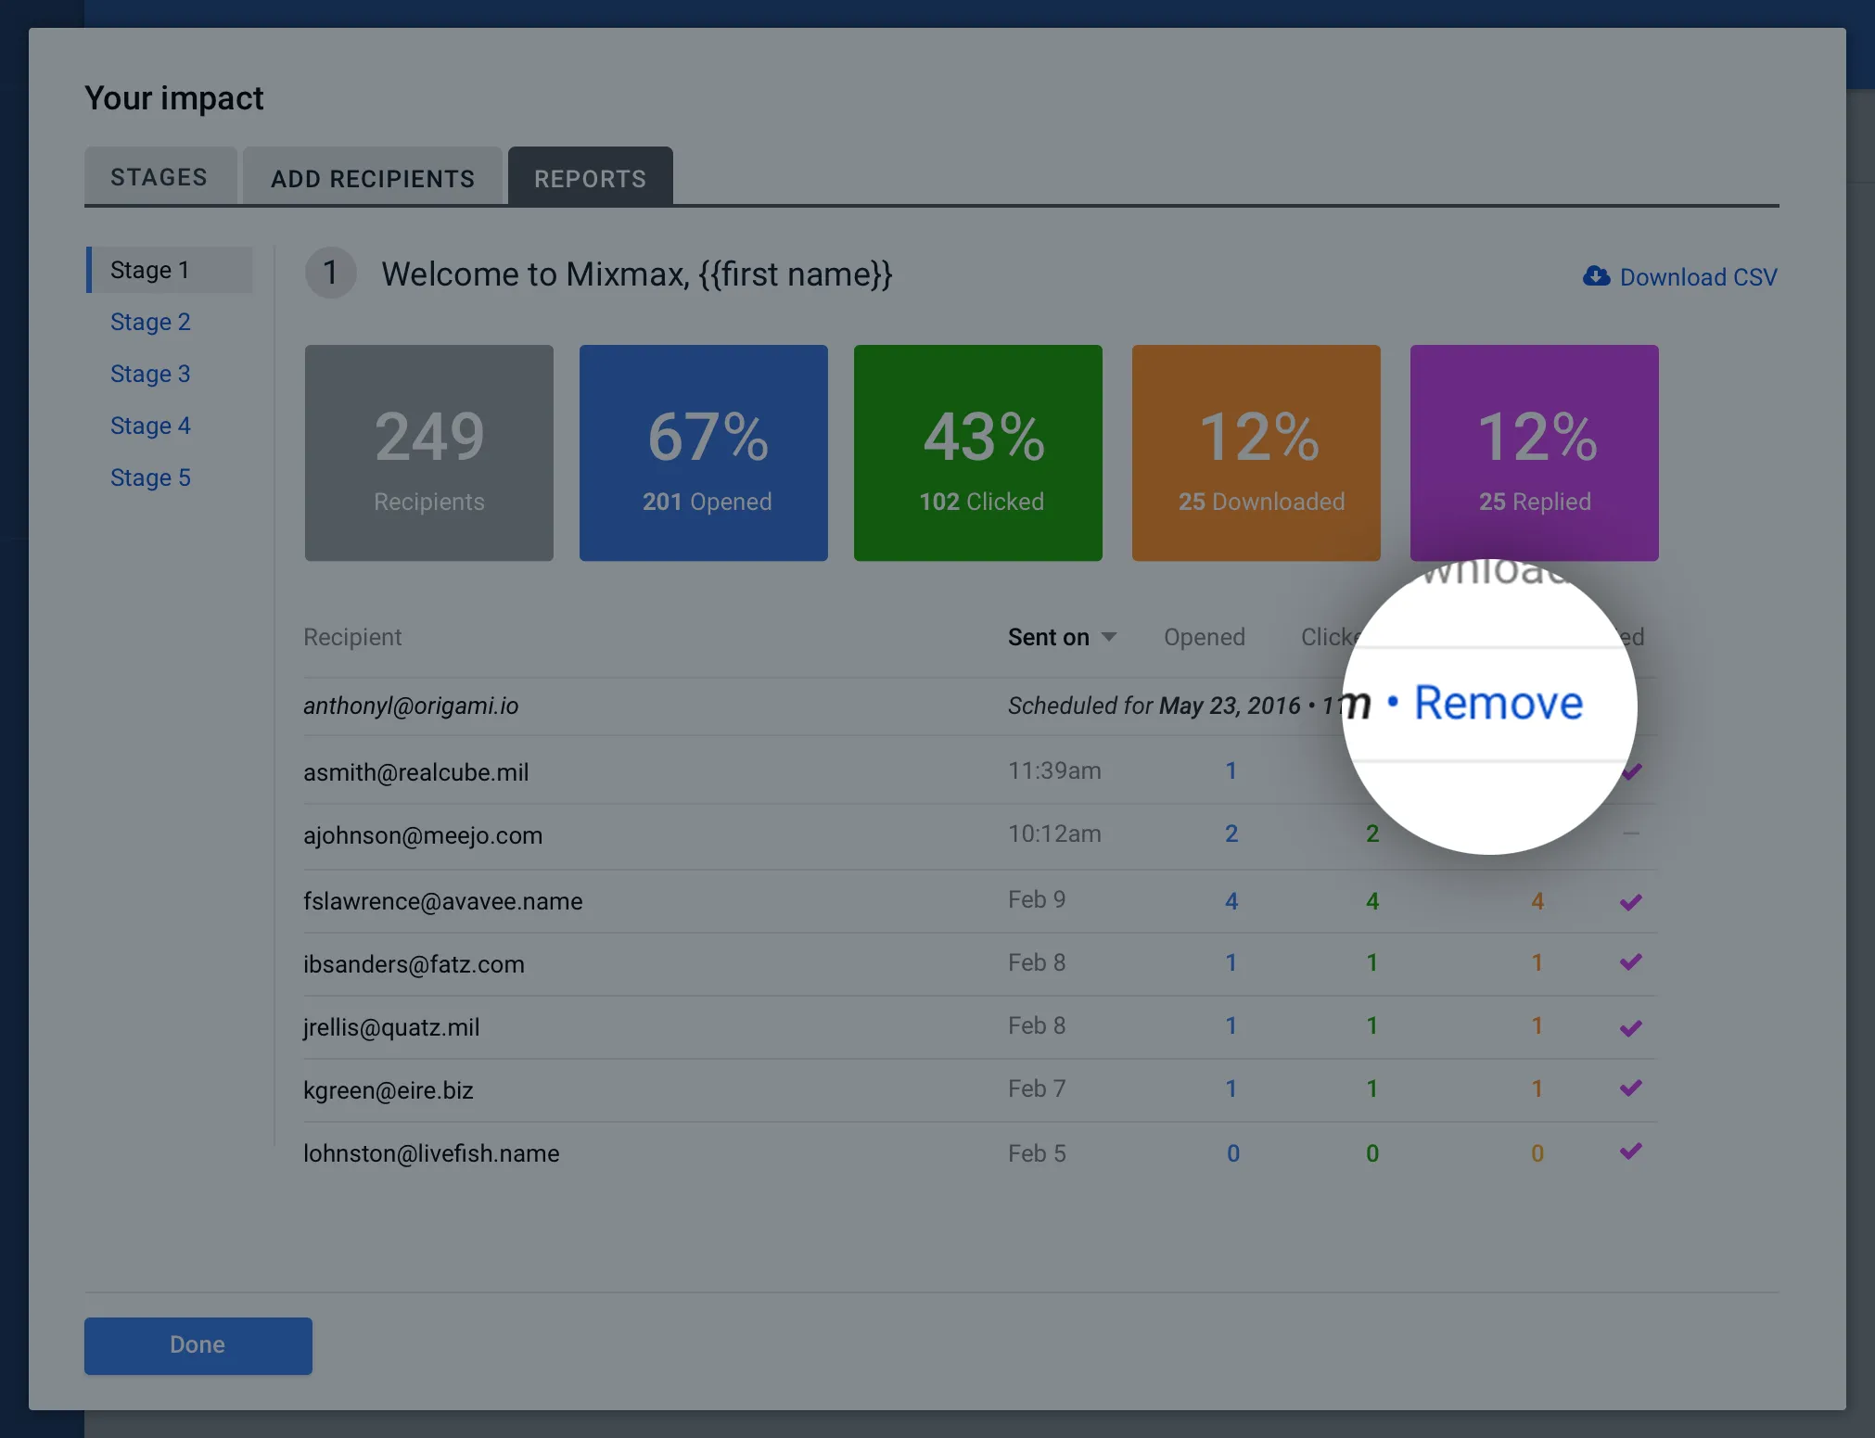Open Stage 3 in the sidebar
Image resolution: width=1875 pixels, height=1438 pixels.
pos(150,374)
